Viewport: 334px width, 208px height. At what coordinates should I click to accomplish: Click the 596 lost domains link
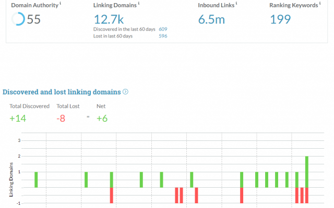(x=163, y=36)
